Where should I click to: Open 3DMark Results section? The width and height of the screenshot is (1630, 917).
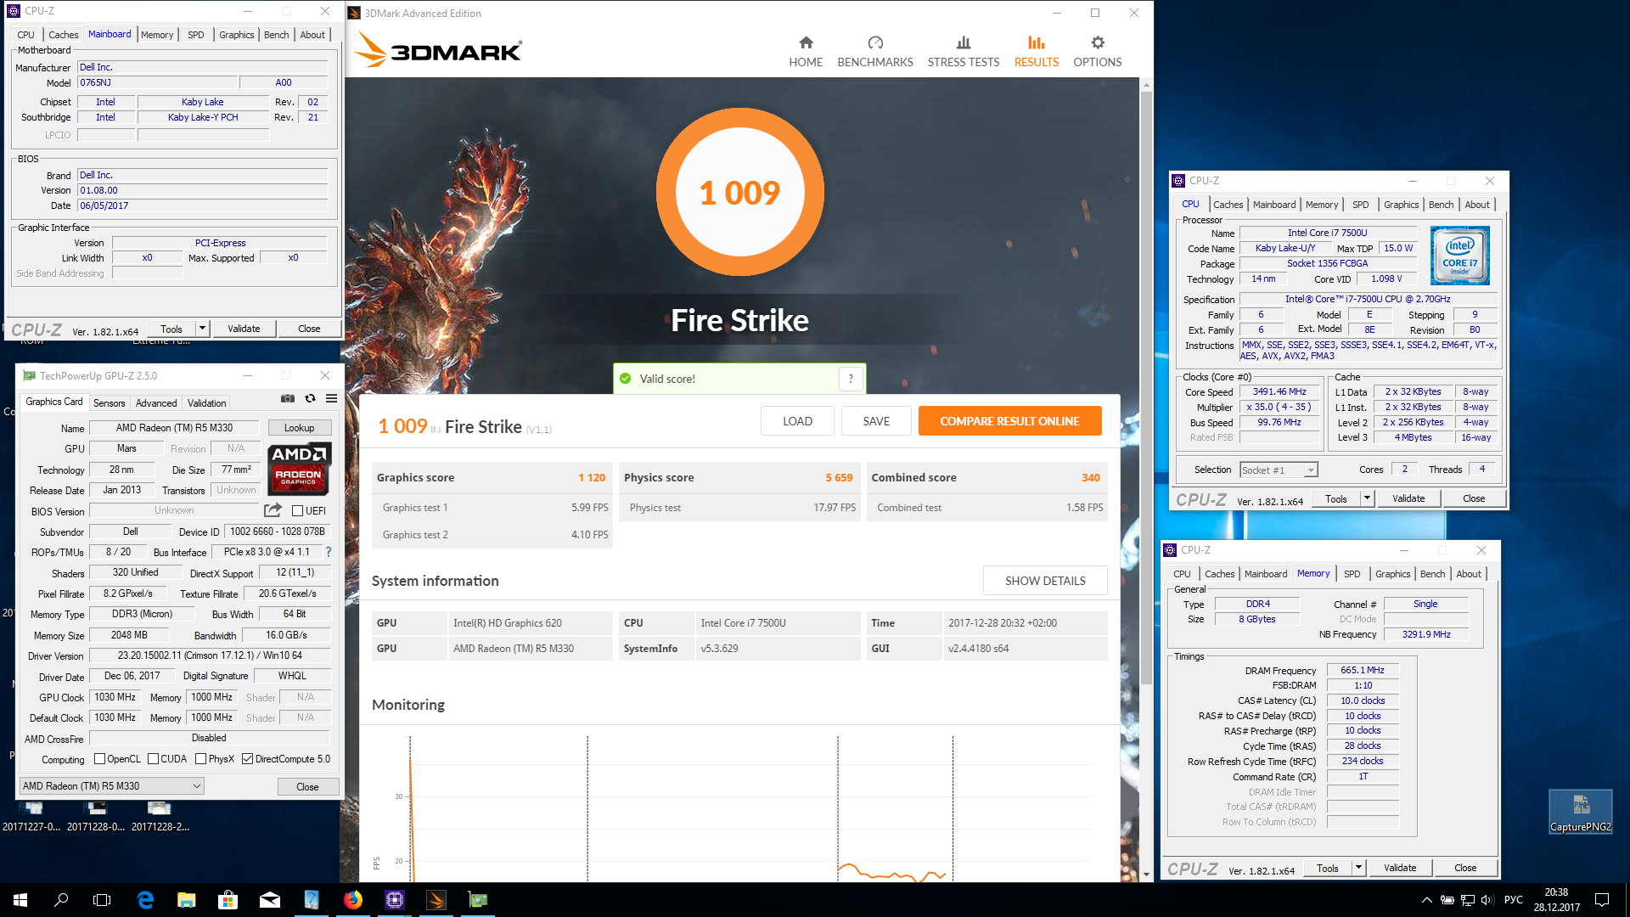(x=1037, y=52)
